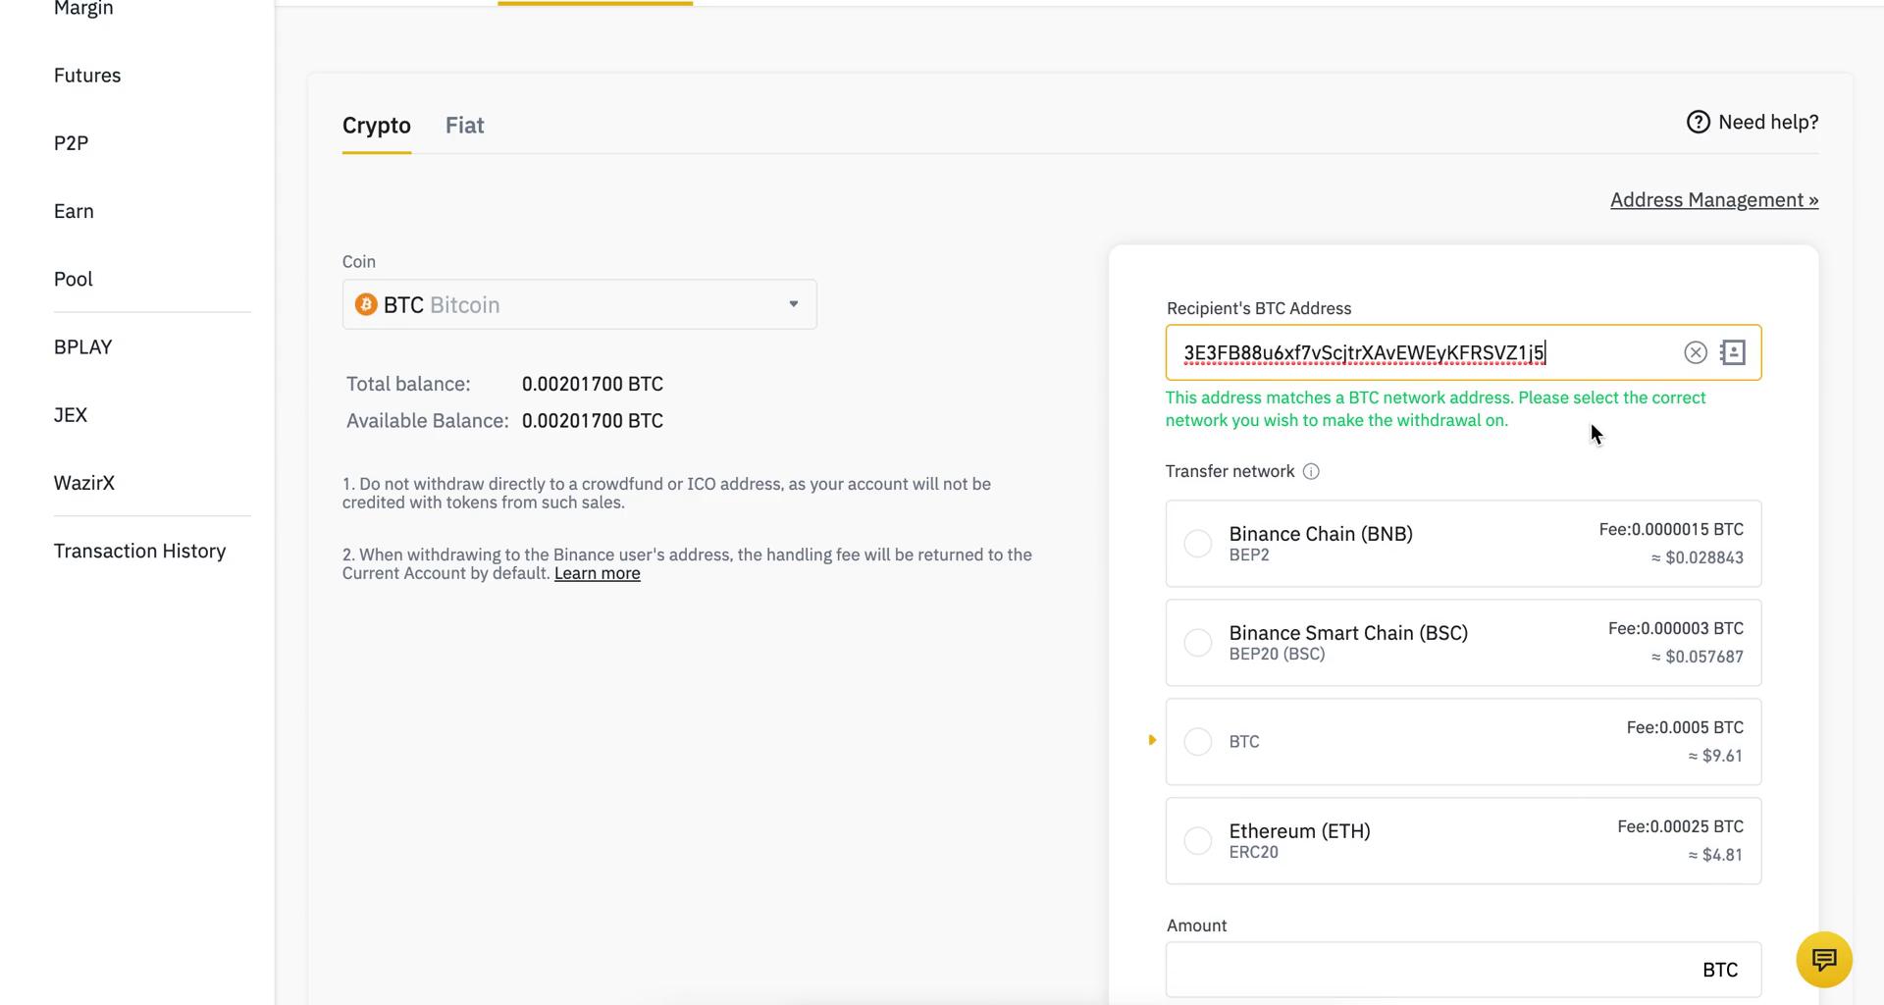Go to P2P in the sidebar
The height and width of the screenshot is (1005, 1884).
click(x=71, y=143)
